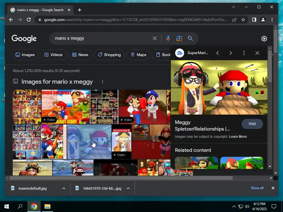The height and width of the screenshot is (212, 283).
Task: Click preview panel scrollbar down arrow
Action: click(x=270, y=166)
